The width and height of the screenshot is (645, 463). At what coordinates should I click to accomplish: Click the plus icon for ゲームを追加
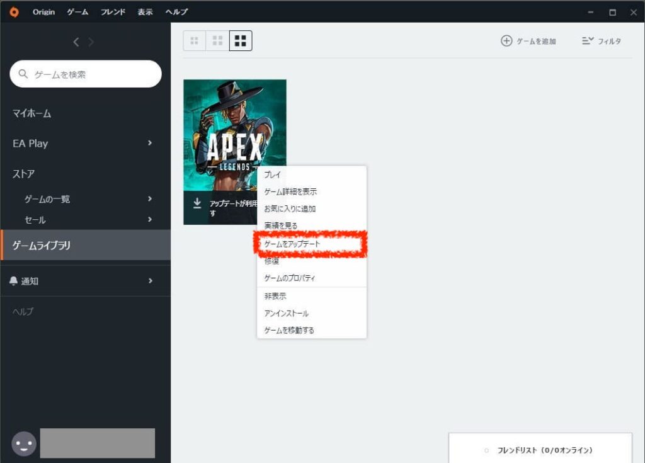[x=506, y=41]
